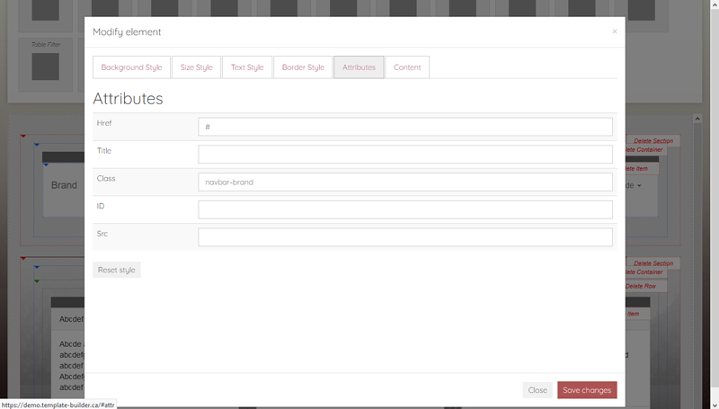Viewport: 719px width, 409px height.
Task: Open the Border Style tab
Action: point(303,67)
